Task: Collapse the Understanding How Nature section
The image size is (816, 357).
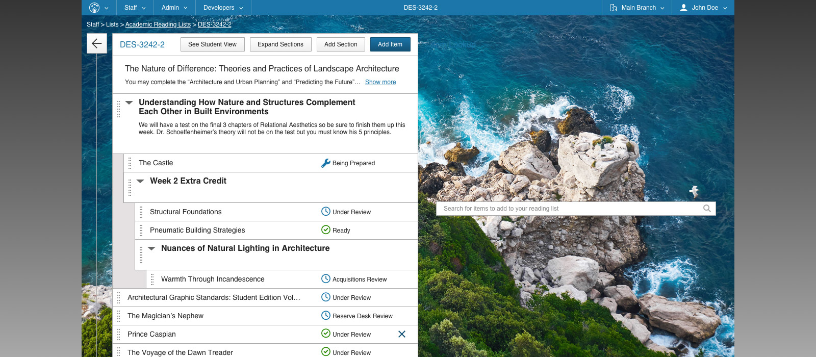Action: 129,103
